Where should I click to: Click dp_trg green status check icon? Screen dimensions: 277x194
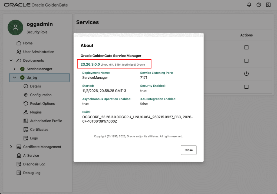pyautogui.click(x=22, y=78)
